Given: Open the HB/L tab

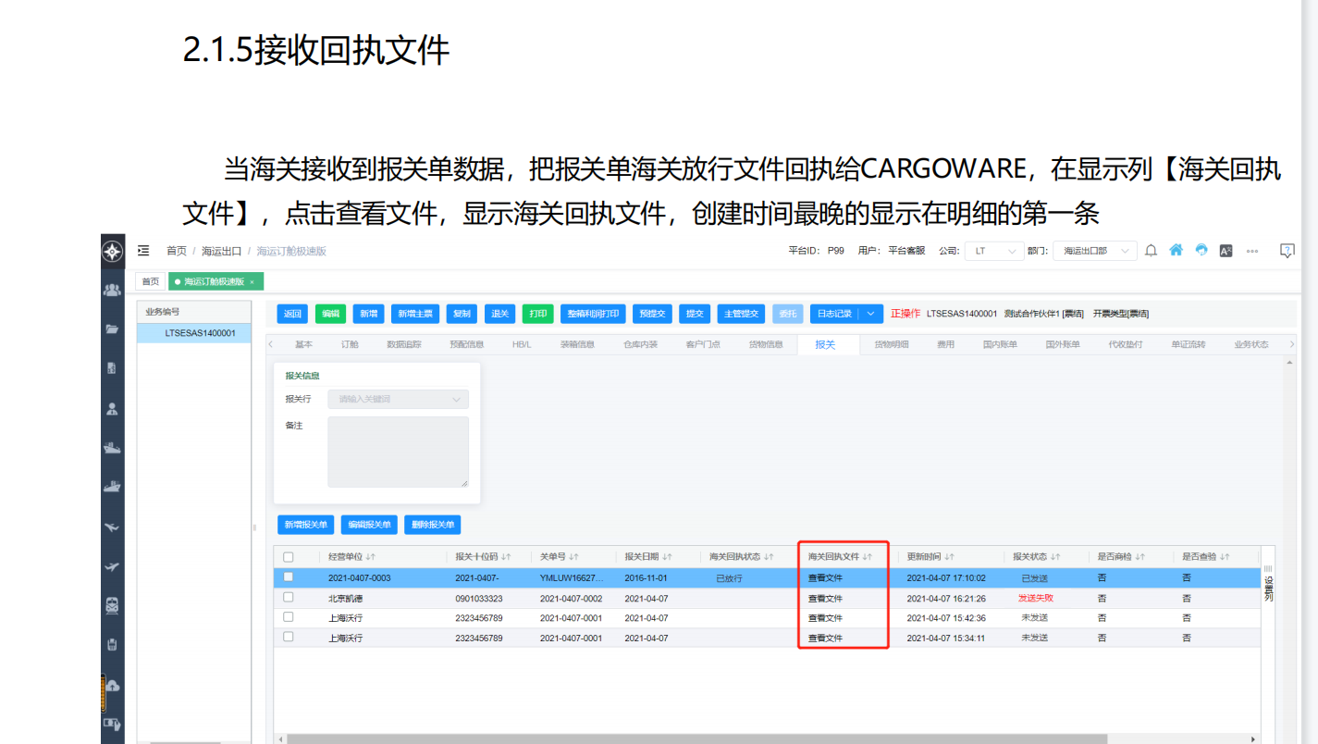Looking at the screenshot, I should 522,344.
